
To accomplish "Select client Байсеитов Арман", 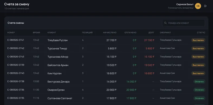I will (58, 65).
